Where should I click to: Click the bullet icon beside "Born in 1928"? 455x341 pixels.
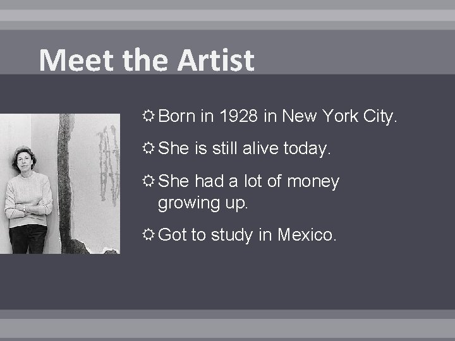pyautogui.click(x=150, y=116)
